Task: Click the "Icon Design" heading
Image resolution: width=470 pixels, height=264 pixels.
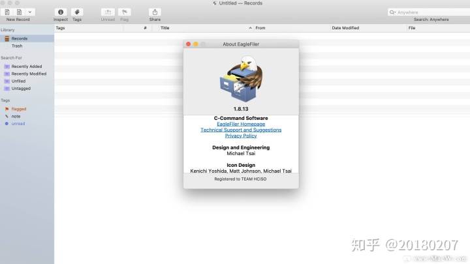Action: pyautogui.click(x=241, y=165)
